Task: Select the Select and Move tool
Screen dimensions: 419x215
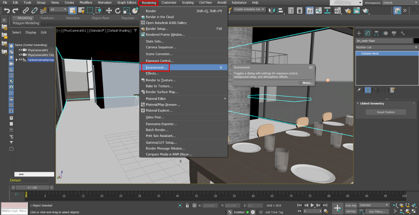Action: tap(109, 11)
